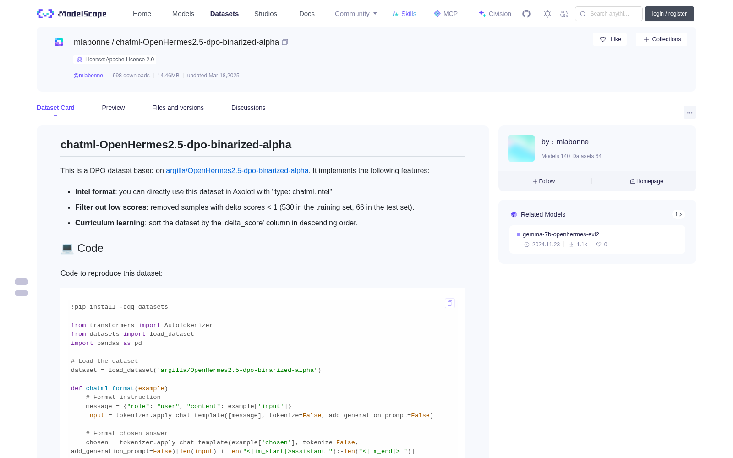Open argilla/OpenHermes2.5-dpo-binarized-alpha link
733x458 pixels.
(237, 170)
